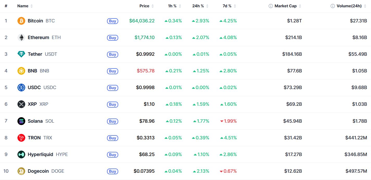Sort by the 7d % column
The height and width of the screenshot is (180, 371).
point(229,6)
